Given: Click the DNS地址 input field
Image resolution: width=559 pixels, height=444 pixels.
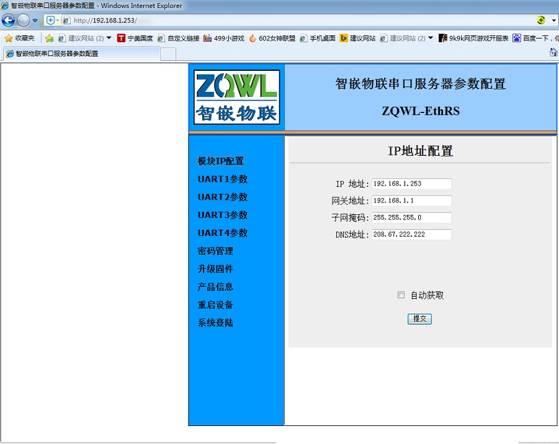Looking at the screenshot, I should click(411, 235).
